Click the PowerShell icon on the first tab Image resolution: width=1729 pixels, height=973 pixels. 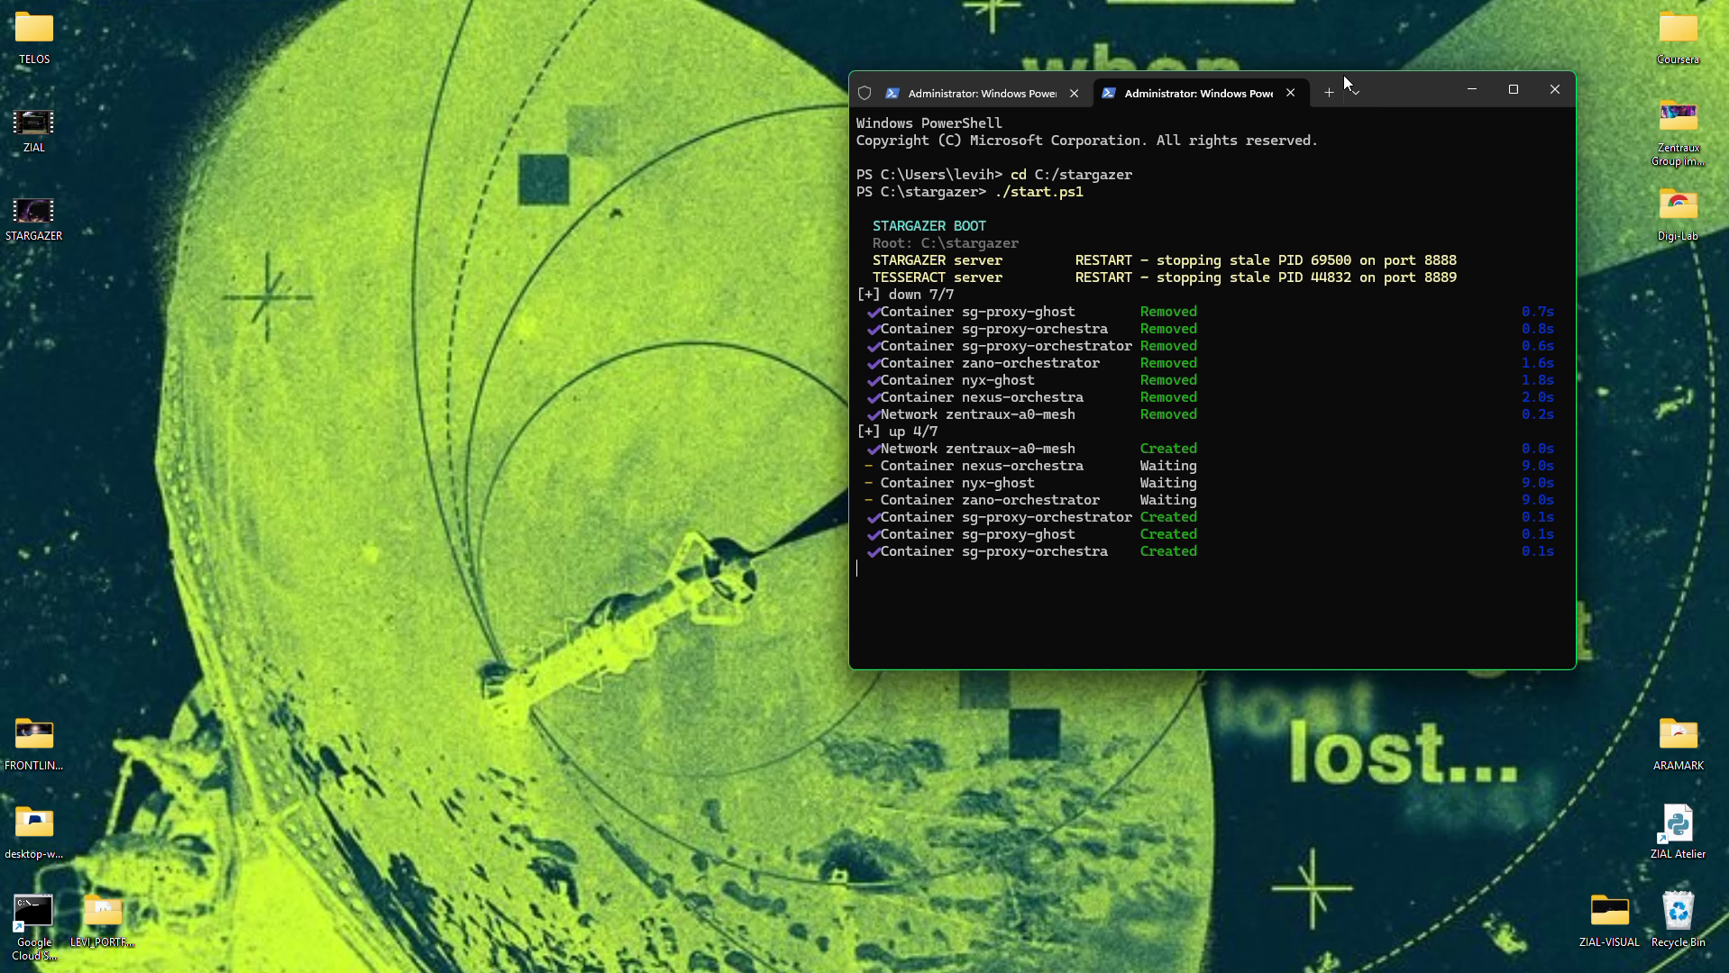click(892, 93)
